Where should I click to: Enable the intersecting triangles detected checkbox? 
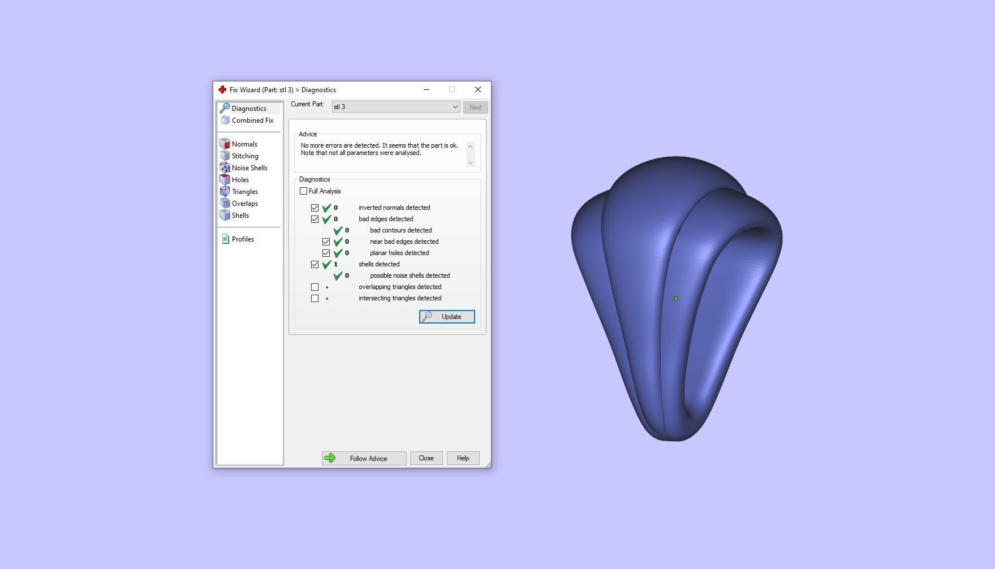pos(315,298)
